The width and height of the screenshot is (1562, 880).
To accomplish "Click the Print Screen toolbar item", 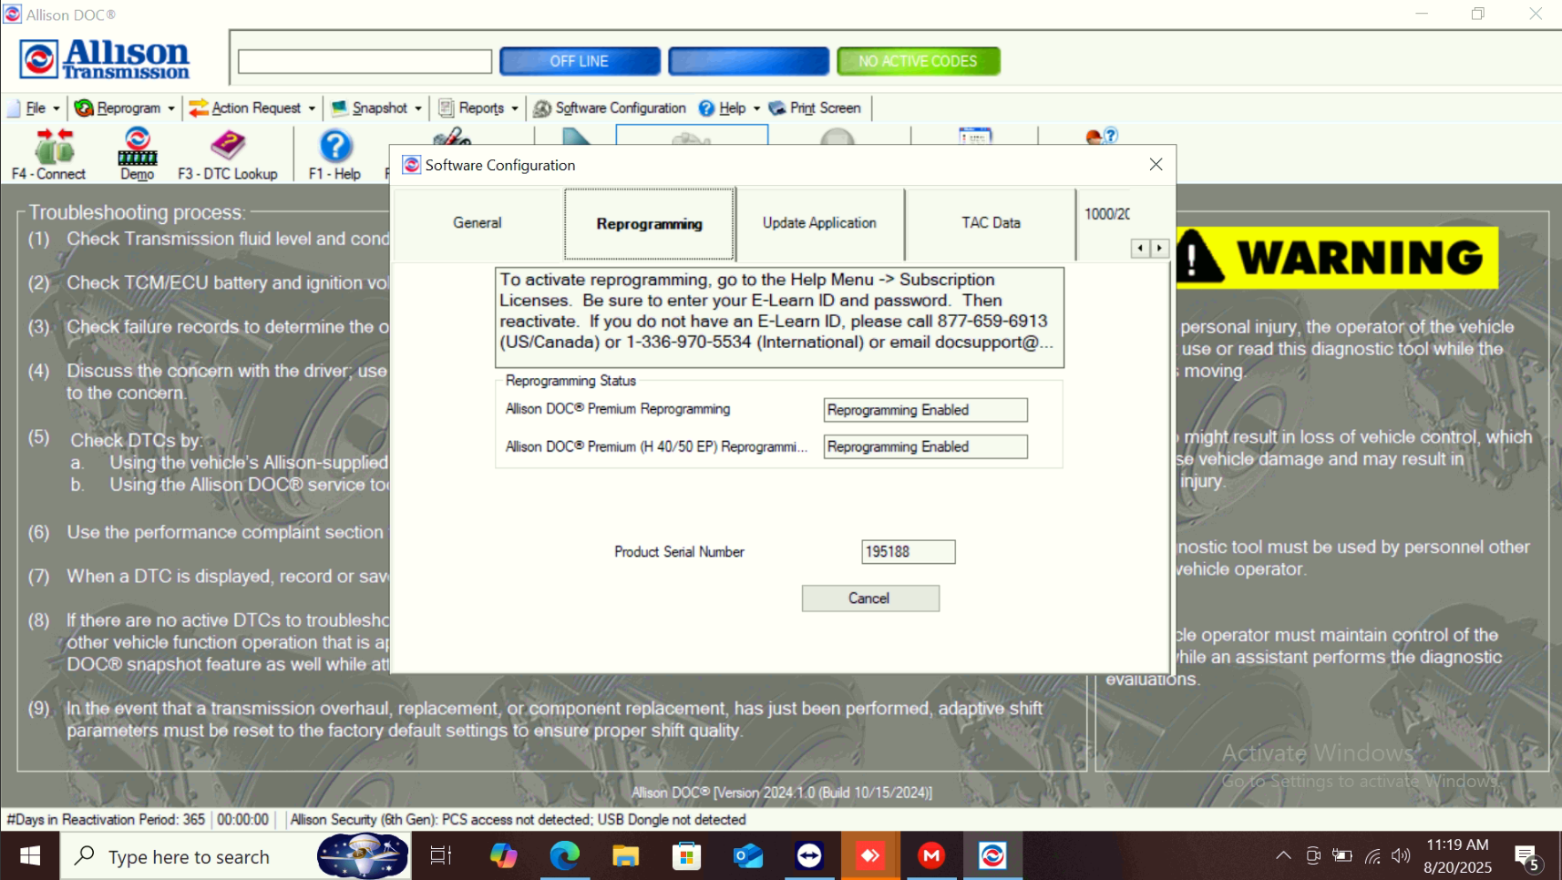I will coord(815,108).
